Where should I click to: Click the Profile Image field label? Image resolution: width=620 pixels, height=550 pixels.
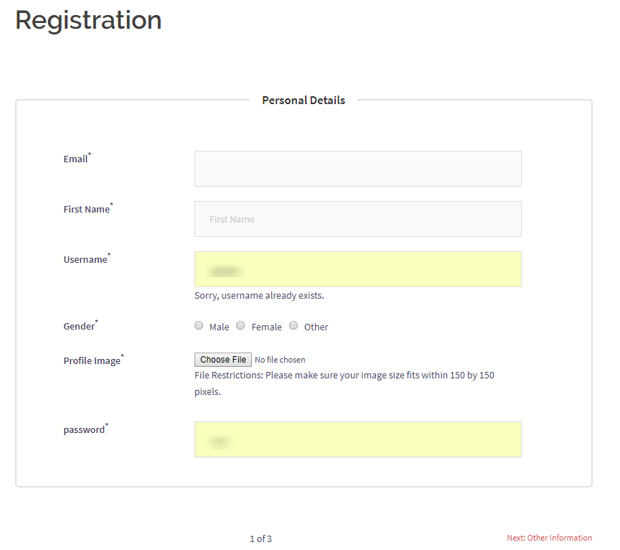(x=92, y=360)
